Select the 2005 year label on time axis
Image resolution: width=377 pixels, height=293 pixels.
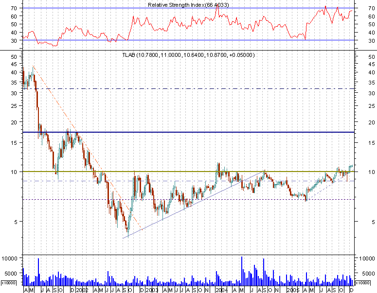click(293, 290)
